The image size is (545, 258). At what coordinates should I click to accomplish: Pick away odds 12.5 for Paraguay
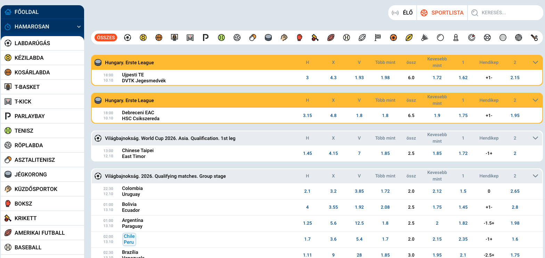[359, 223]
